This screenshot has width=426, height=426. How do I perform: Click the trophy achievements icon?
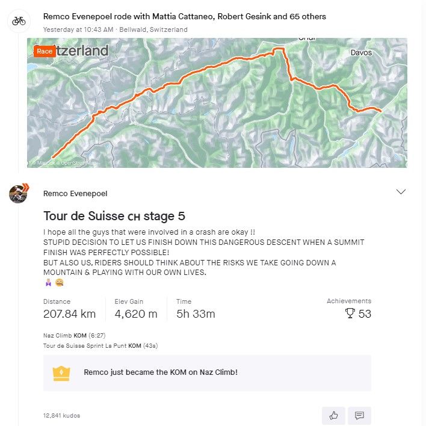[x=350, y=313]
